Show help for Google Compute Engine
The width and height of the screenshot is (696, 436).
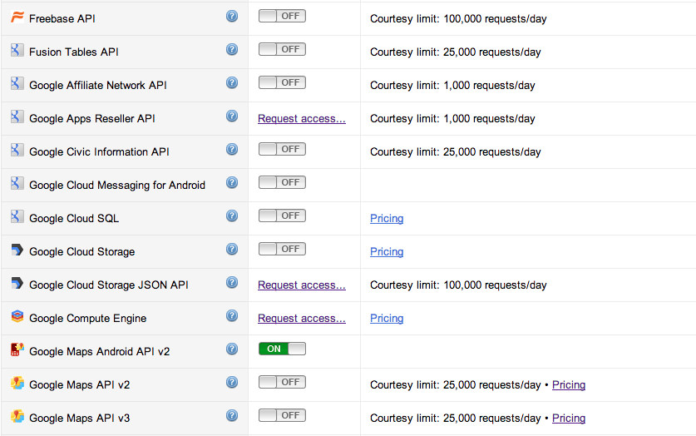(x=232, y=316)
